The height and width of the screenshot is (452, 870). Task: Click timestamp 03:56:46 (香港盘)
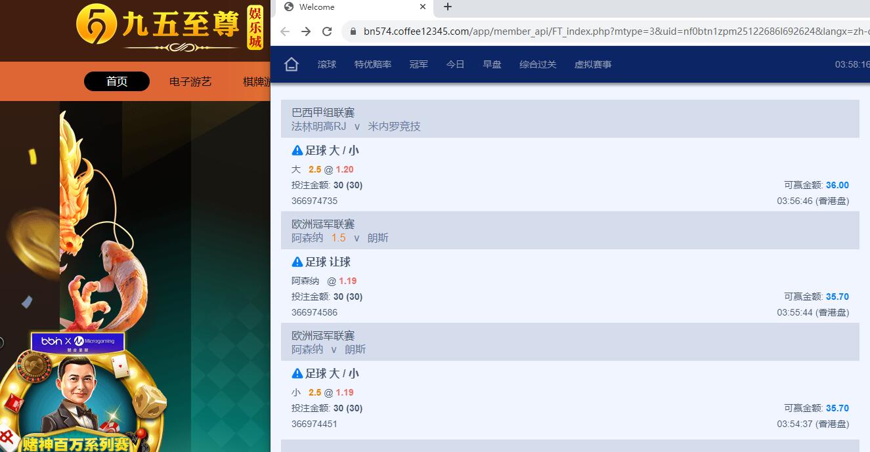[813, 201]
